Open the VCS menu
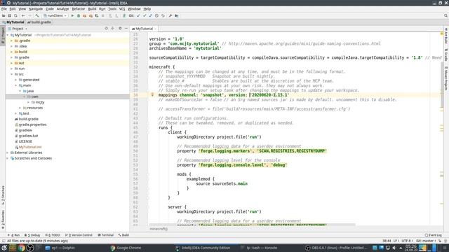 [122, 9]
